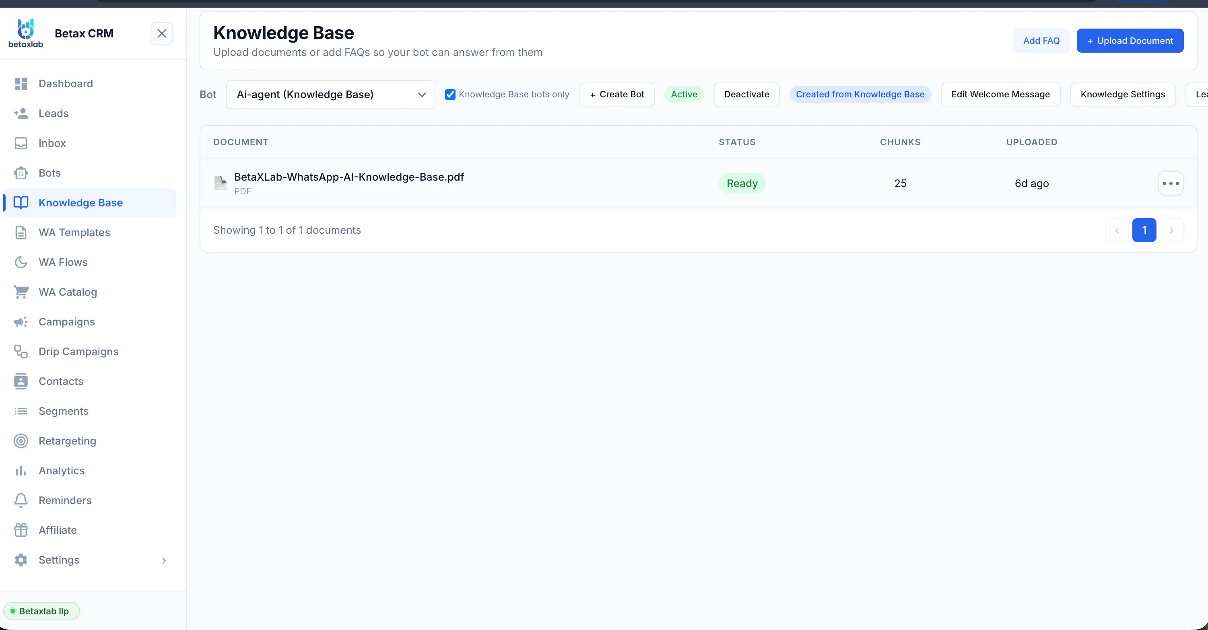Click the Segments list icon

(x=21, y=411)
